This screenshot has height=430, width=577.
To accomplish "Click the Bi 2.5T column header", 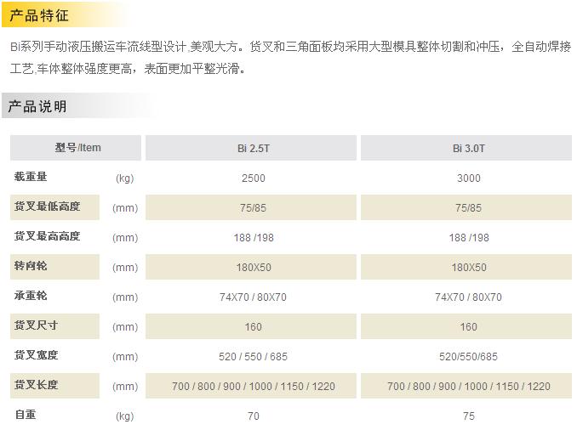I will (253, 149).
